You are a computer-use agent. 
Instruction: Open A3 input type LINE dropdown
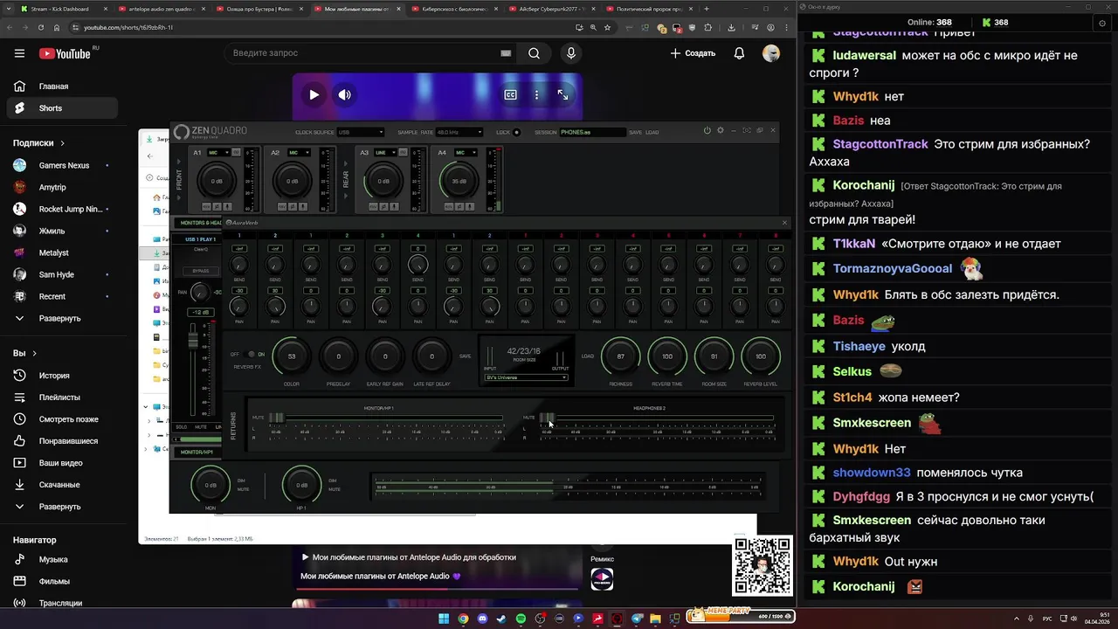[x=385, y=152]
